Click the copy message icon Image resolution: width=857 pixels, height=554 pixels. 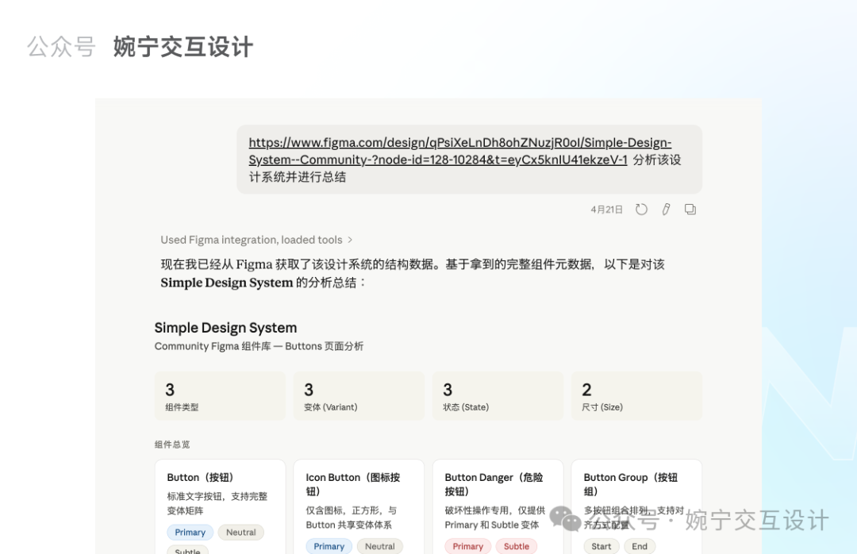click(x=690, y=210)
